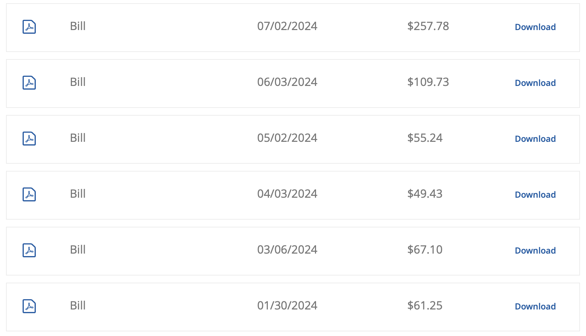Download the $55.24 bill
The image size is (586, 336).
coord(535,139)
